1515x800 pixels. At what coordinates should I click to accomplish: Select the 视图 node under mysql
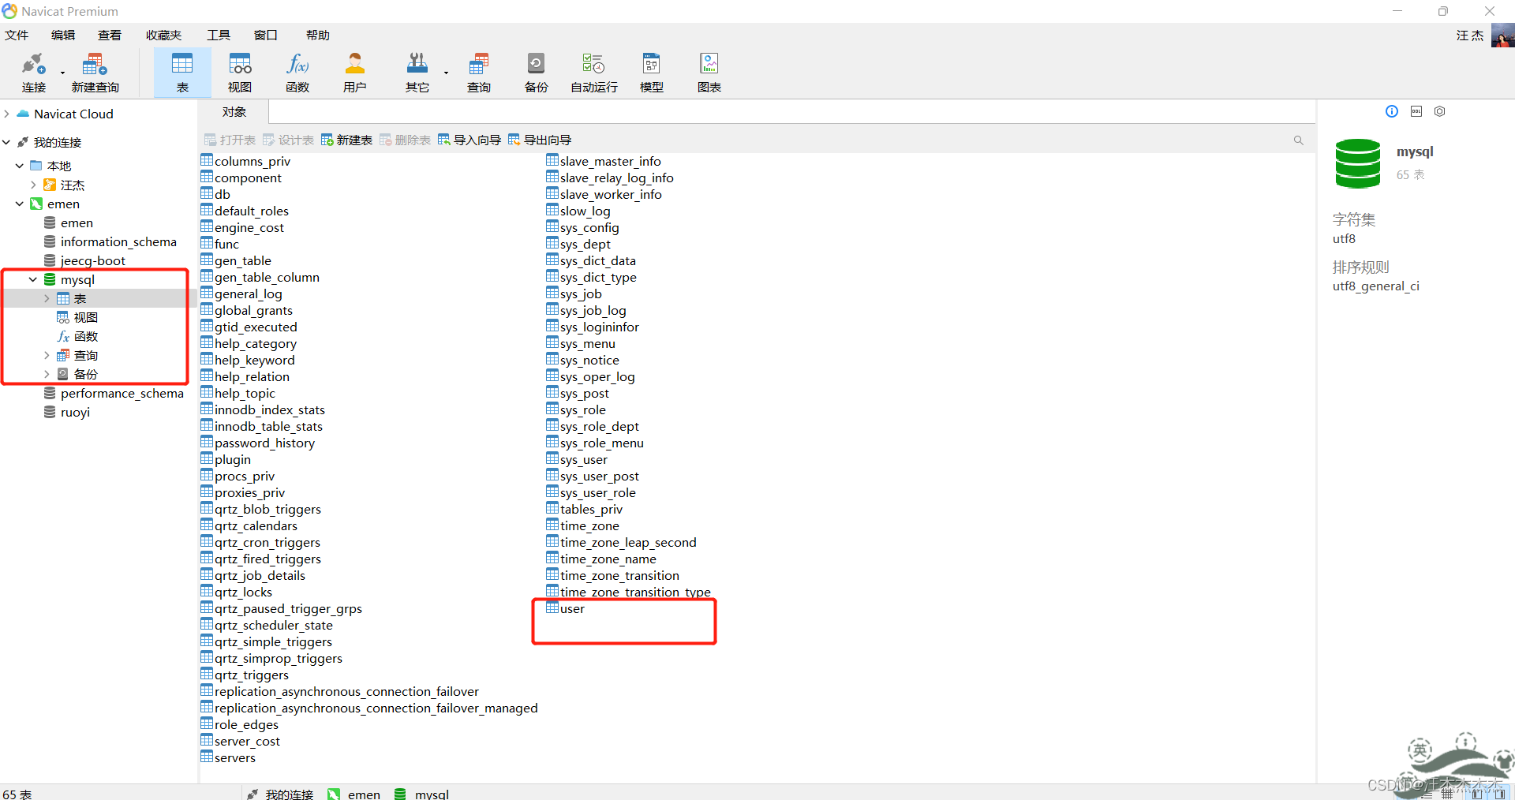pyautogui.click(x=85, y=317)
